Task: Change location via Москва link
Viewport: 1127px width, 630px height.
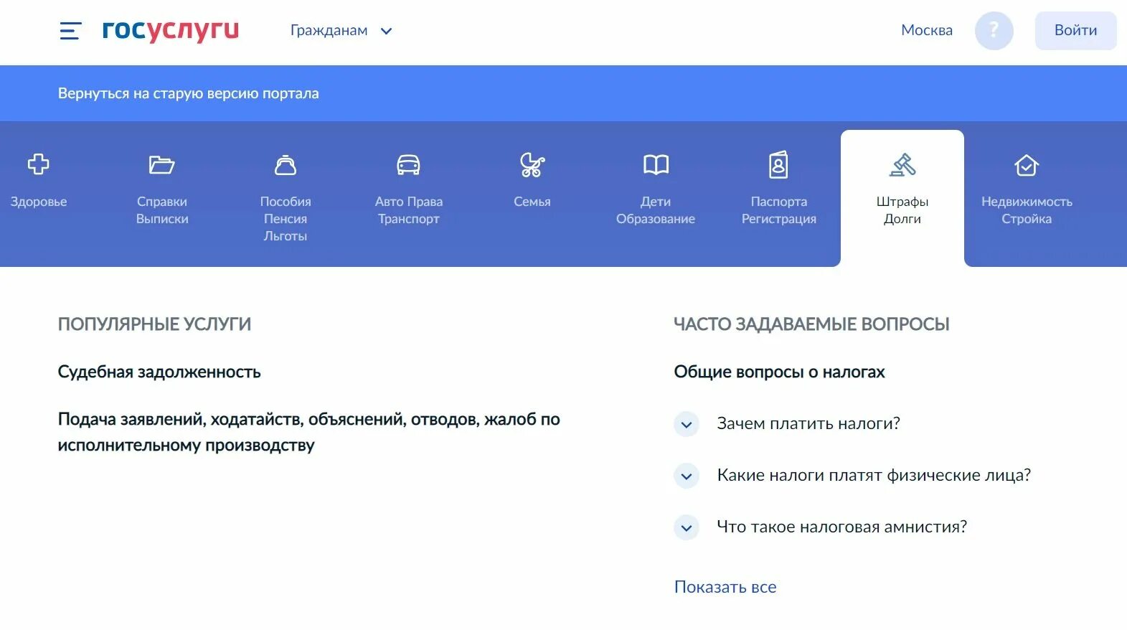Action: 927,30
